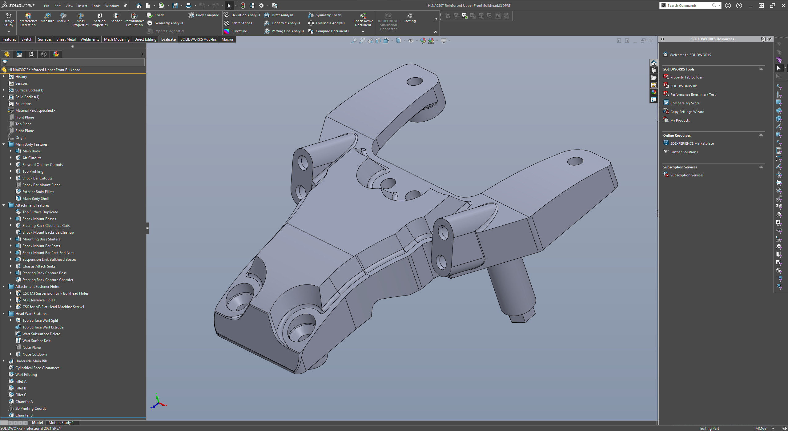The height and width of the screenshot is (431, 788).
Task: Collapse the Attachment Features folder
Action: tap(4, 205)
